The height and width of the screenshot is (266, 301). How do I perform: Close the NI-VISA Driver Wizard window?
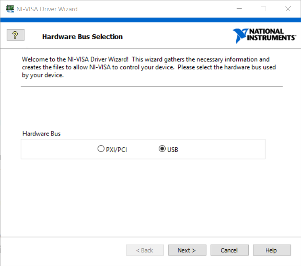288,9
